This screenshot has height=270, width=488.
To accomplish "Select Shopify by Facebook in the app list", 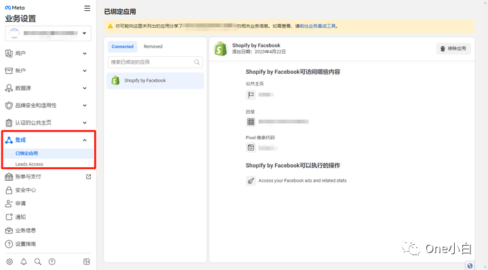I will (155, 81).
